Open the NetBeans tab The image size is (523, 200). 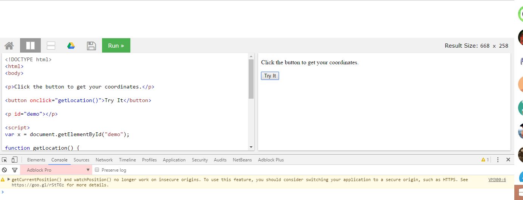pos(242,160)
